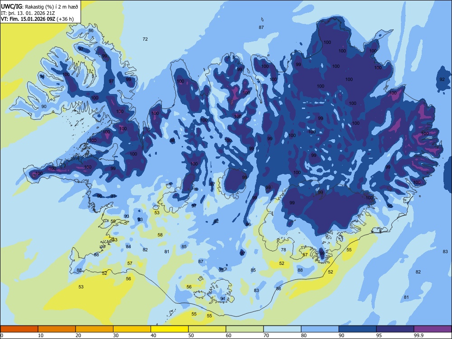Click the legend tick label '10'
Screen dimensions: 452x339
pyautogui.click(x=41, y=335)
